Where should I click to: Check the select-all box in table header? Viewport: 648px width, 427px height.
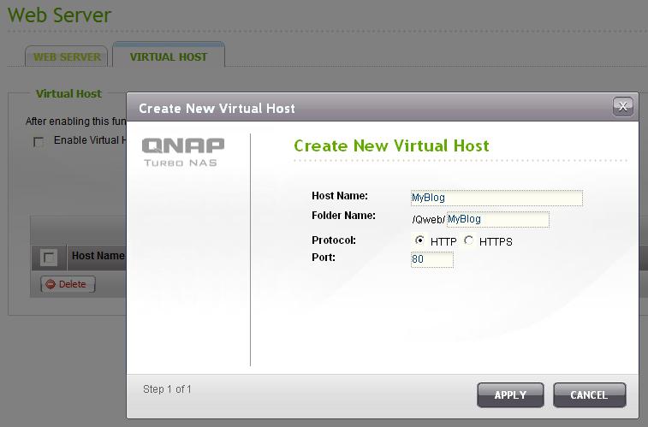pos(49,257)
